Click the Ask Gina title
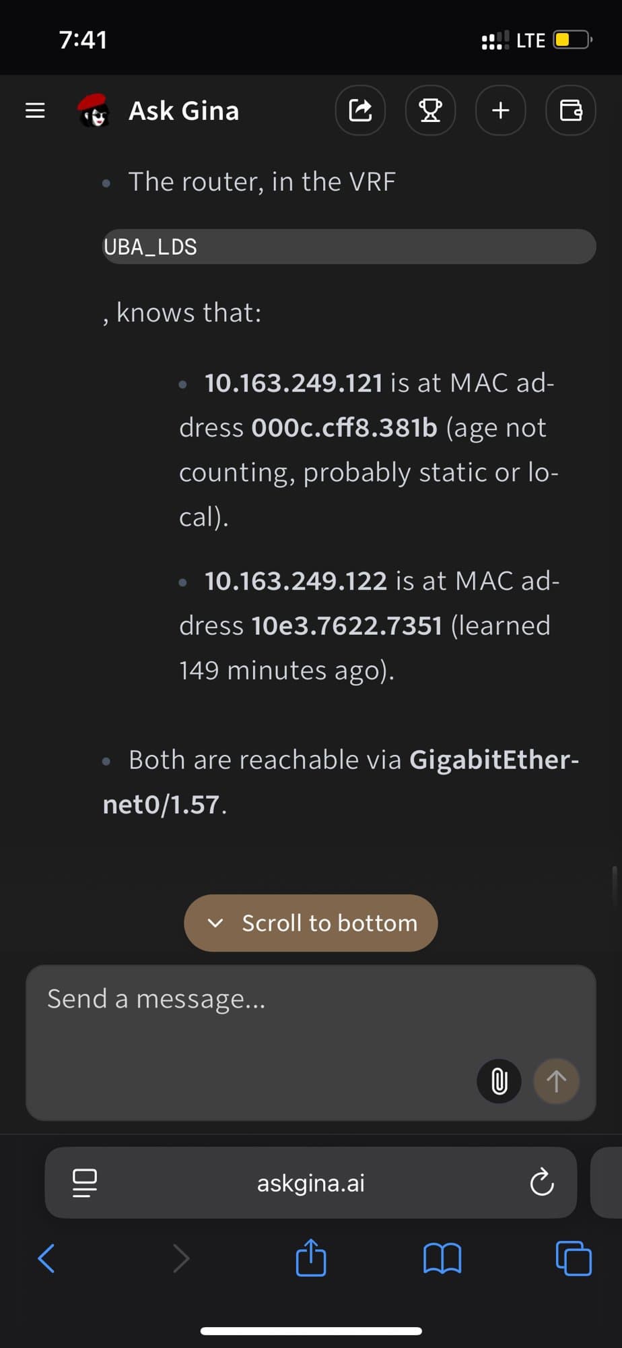 tap(184, 111)
